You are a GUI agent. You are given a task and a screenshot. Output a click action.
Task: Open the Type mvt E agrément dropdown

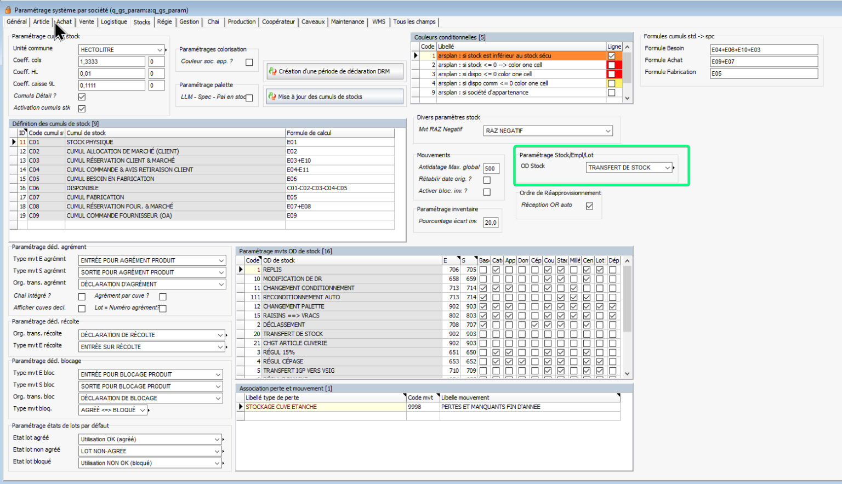221,260
